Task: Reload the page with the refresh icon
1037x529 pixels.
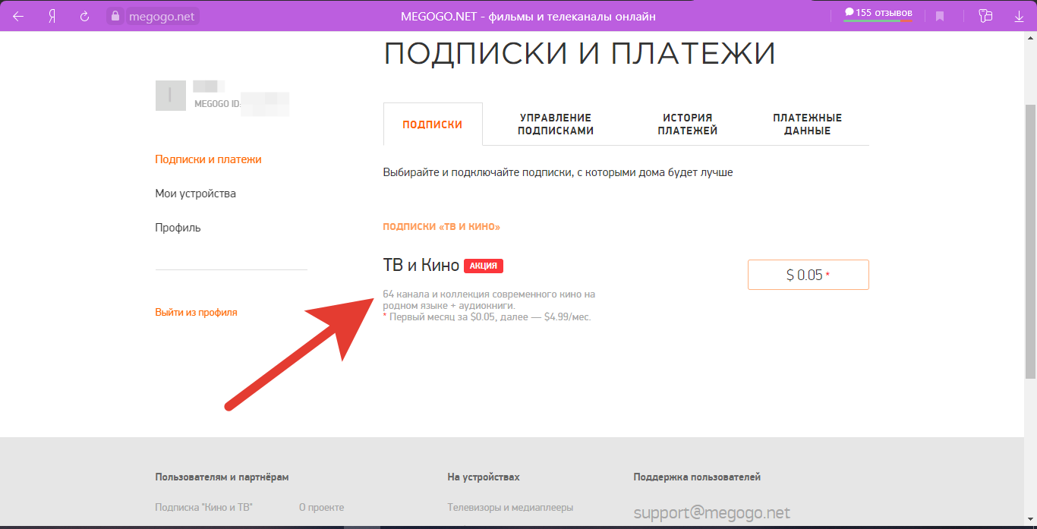Action: [85, 16]
